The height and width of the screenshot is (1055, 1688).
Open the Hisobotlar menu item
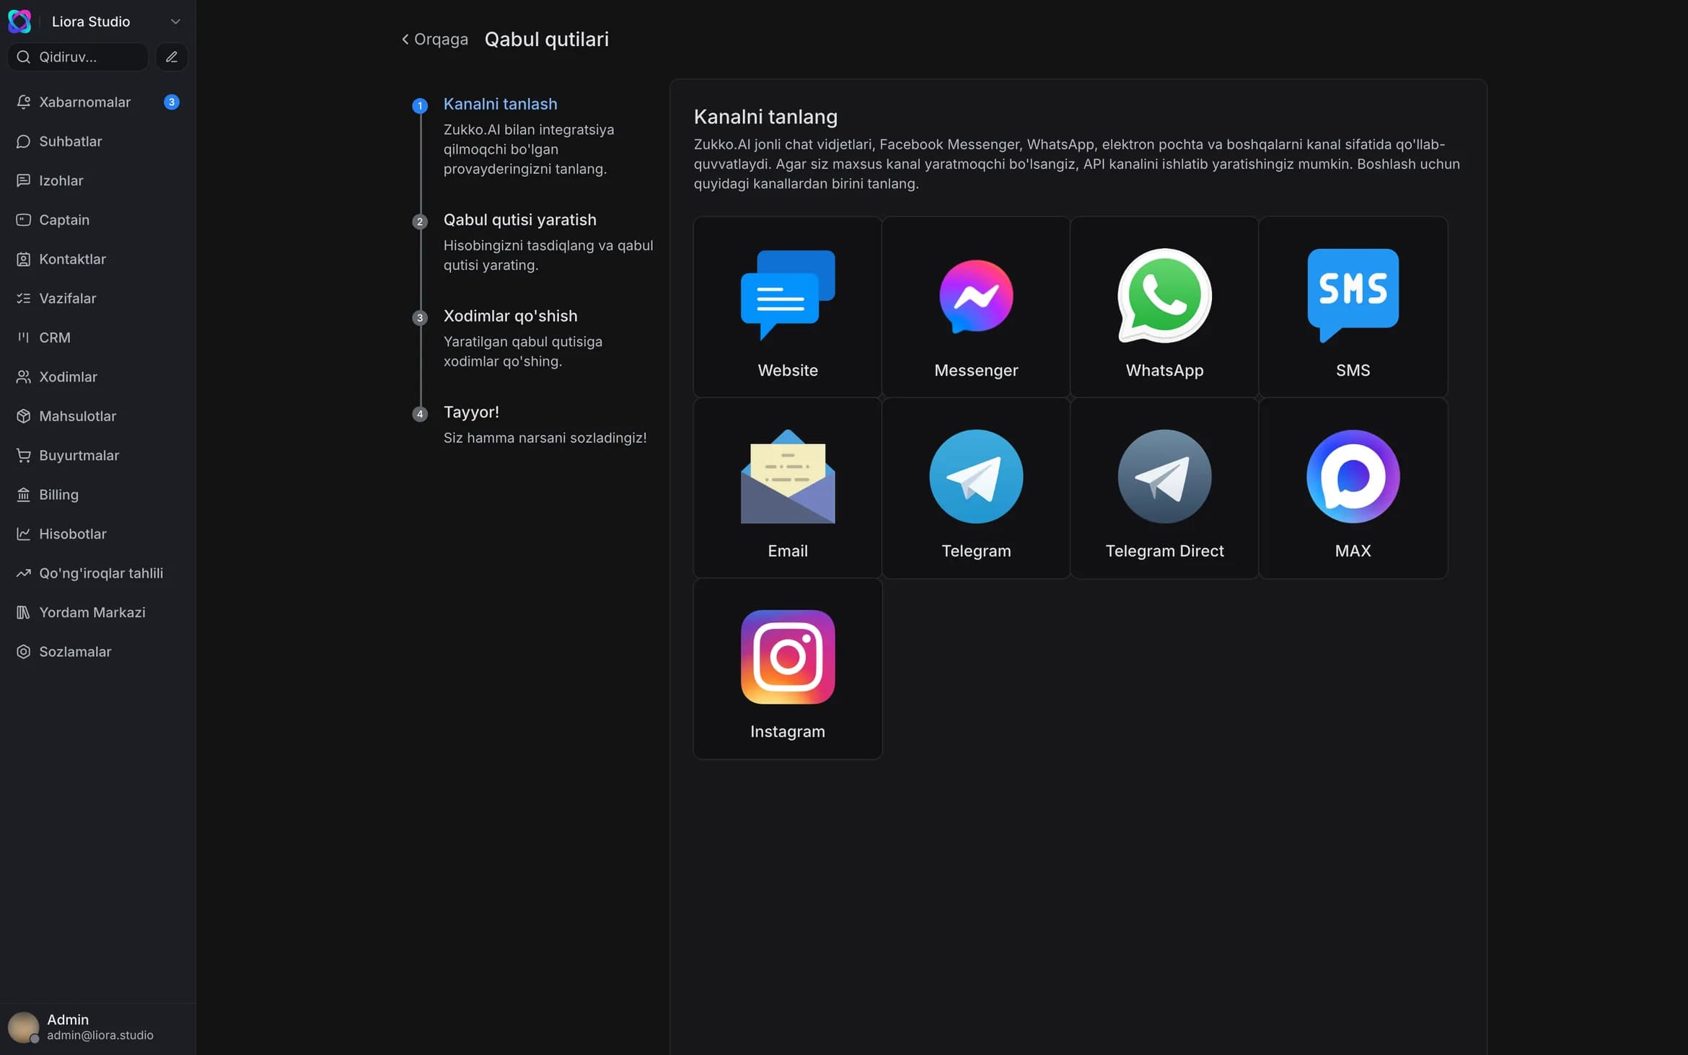tap(97, 534)
